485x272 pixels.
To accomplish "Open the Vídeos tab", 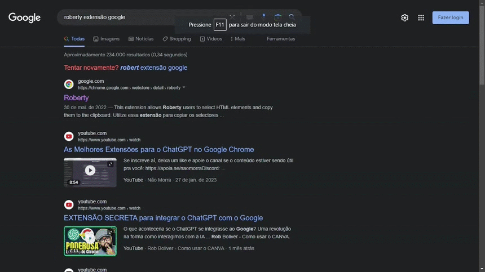I will pos(211,39).
